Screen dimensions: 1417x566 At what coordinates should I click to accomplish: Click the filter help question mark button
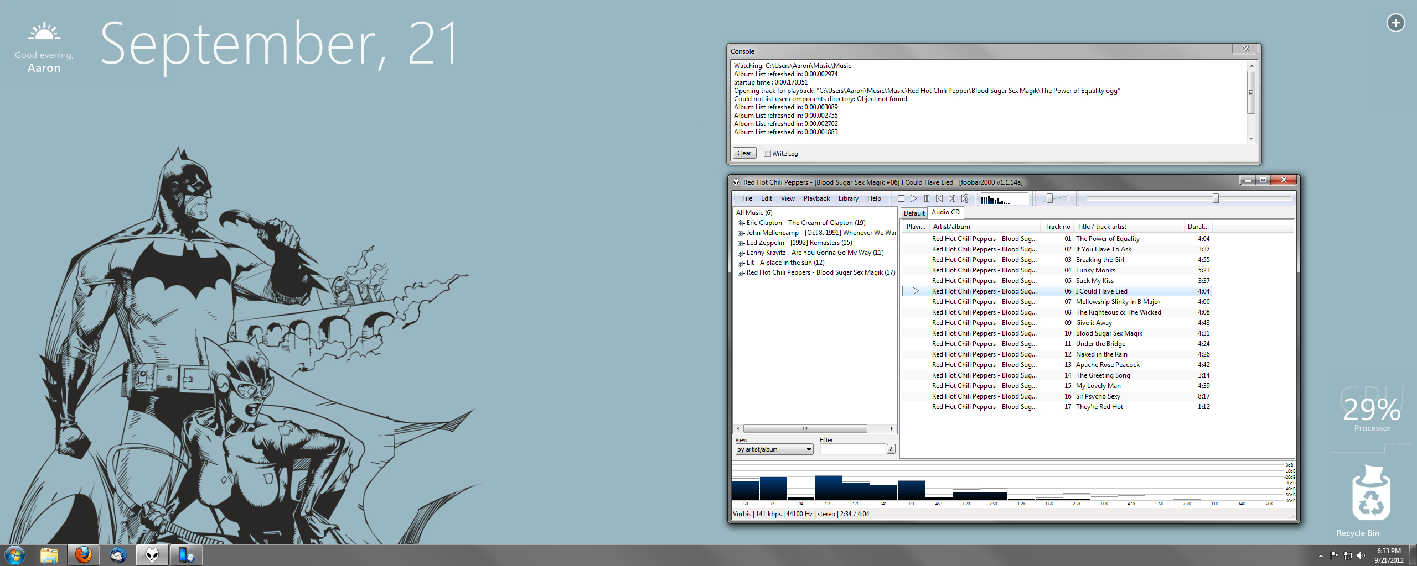891,449
